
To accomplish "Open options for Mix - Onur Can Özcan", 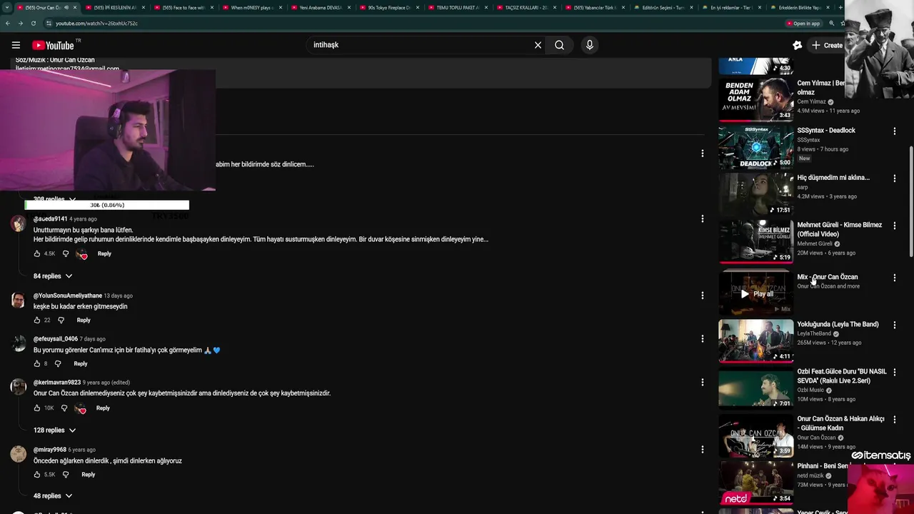I will tap(894, 278).
